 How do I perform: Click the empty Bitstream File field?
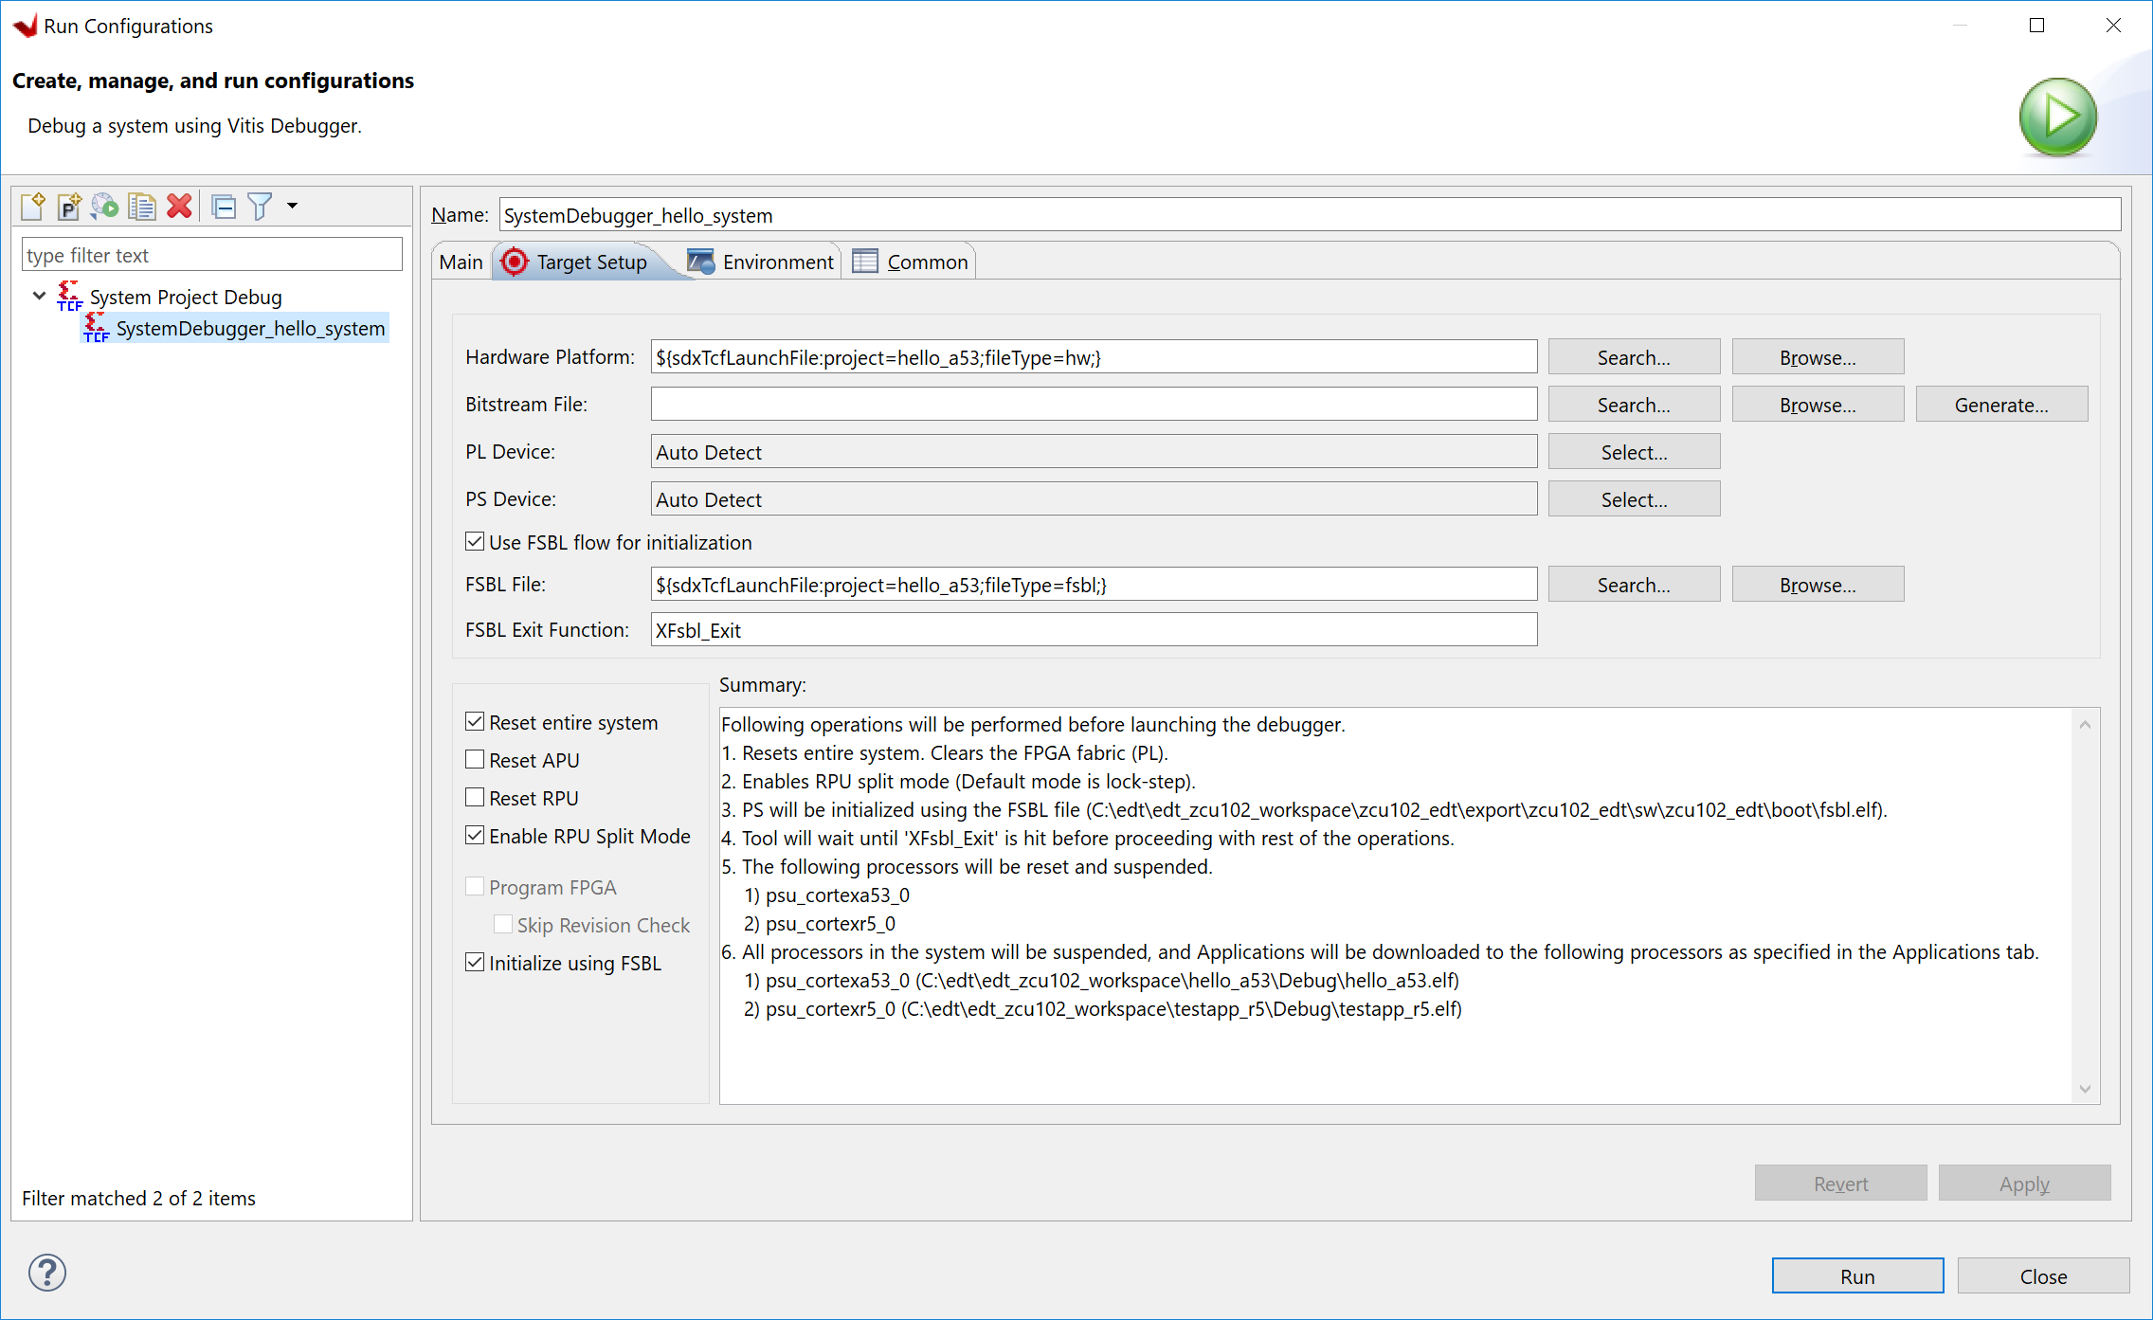point(1094,405)
